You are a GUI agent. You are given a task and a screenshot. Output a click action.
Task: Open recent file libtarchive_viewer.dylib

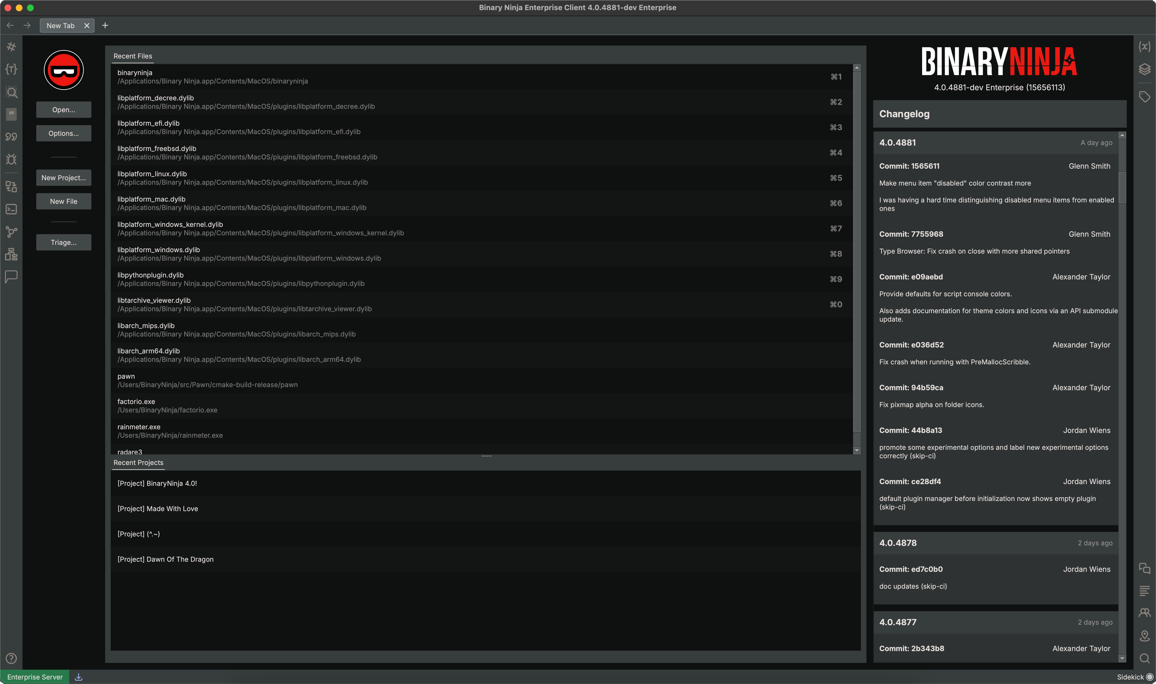pyautogui.click(x=482, y=305)
